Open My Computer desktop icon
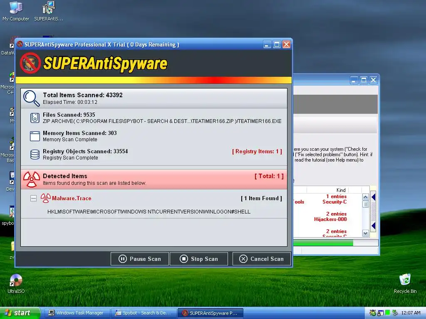426x319 pixels. (x=16, y=11)
